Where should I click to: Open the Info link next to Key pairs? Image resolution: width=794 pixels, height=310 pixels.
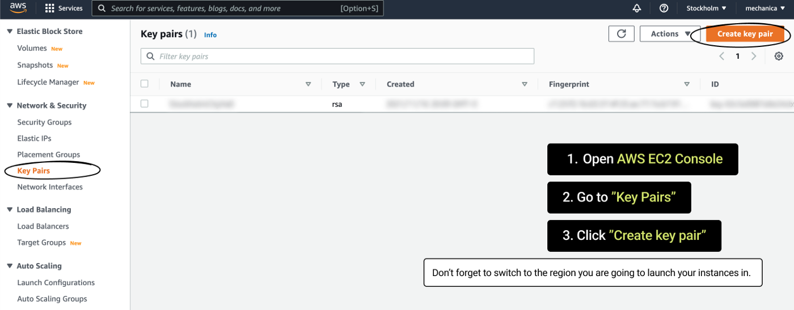210,35
